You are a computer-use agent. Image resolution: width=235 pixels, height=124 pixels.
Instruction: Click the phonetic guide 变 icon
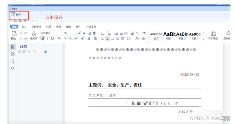click(94, 33)
